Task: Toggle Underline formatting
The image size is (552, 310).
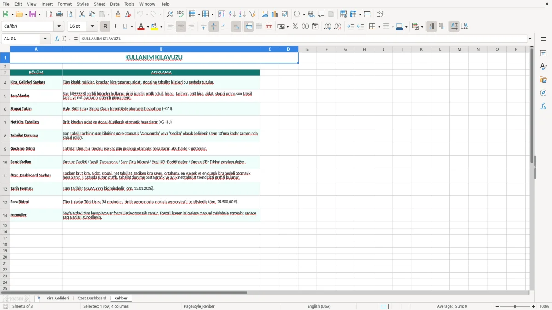Action: click(125, 27)
